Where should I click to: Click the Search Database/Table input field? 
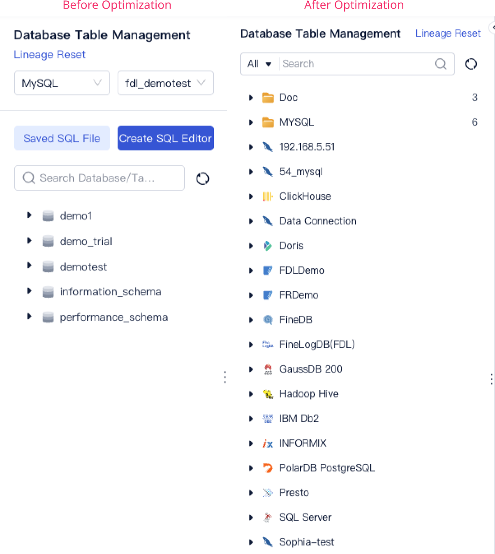(x=99, y=178)
